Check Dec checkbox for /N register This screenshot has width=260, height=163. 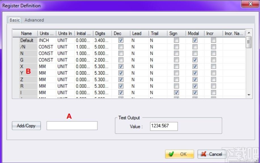tap(121, 47)
